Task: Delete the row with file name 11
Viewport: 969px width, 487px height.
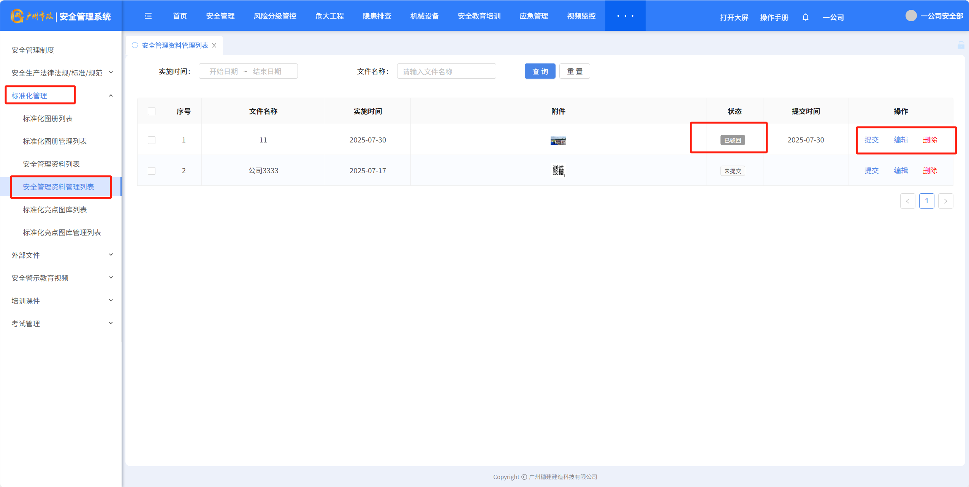Action: (930, 140)
